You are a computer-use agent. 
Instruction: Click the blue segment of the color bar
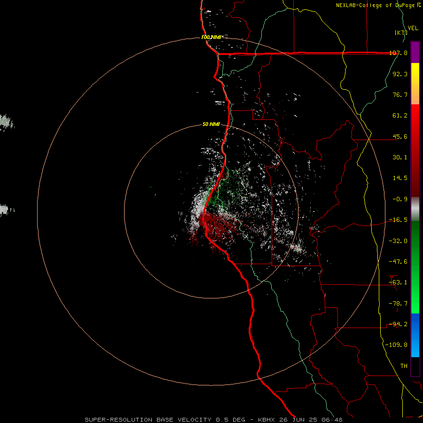(415, 335)
